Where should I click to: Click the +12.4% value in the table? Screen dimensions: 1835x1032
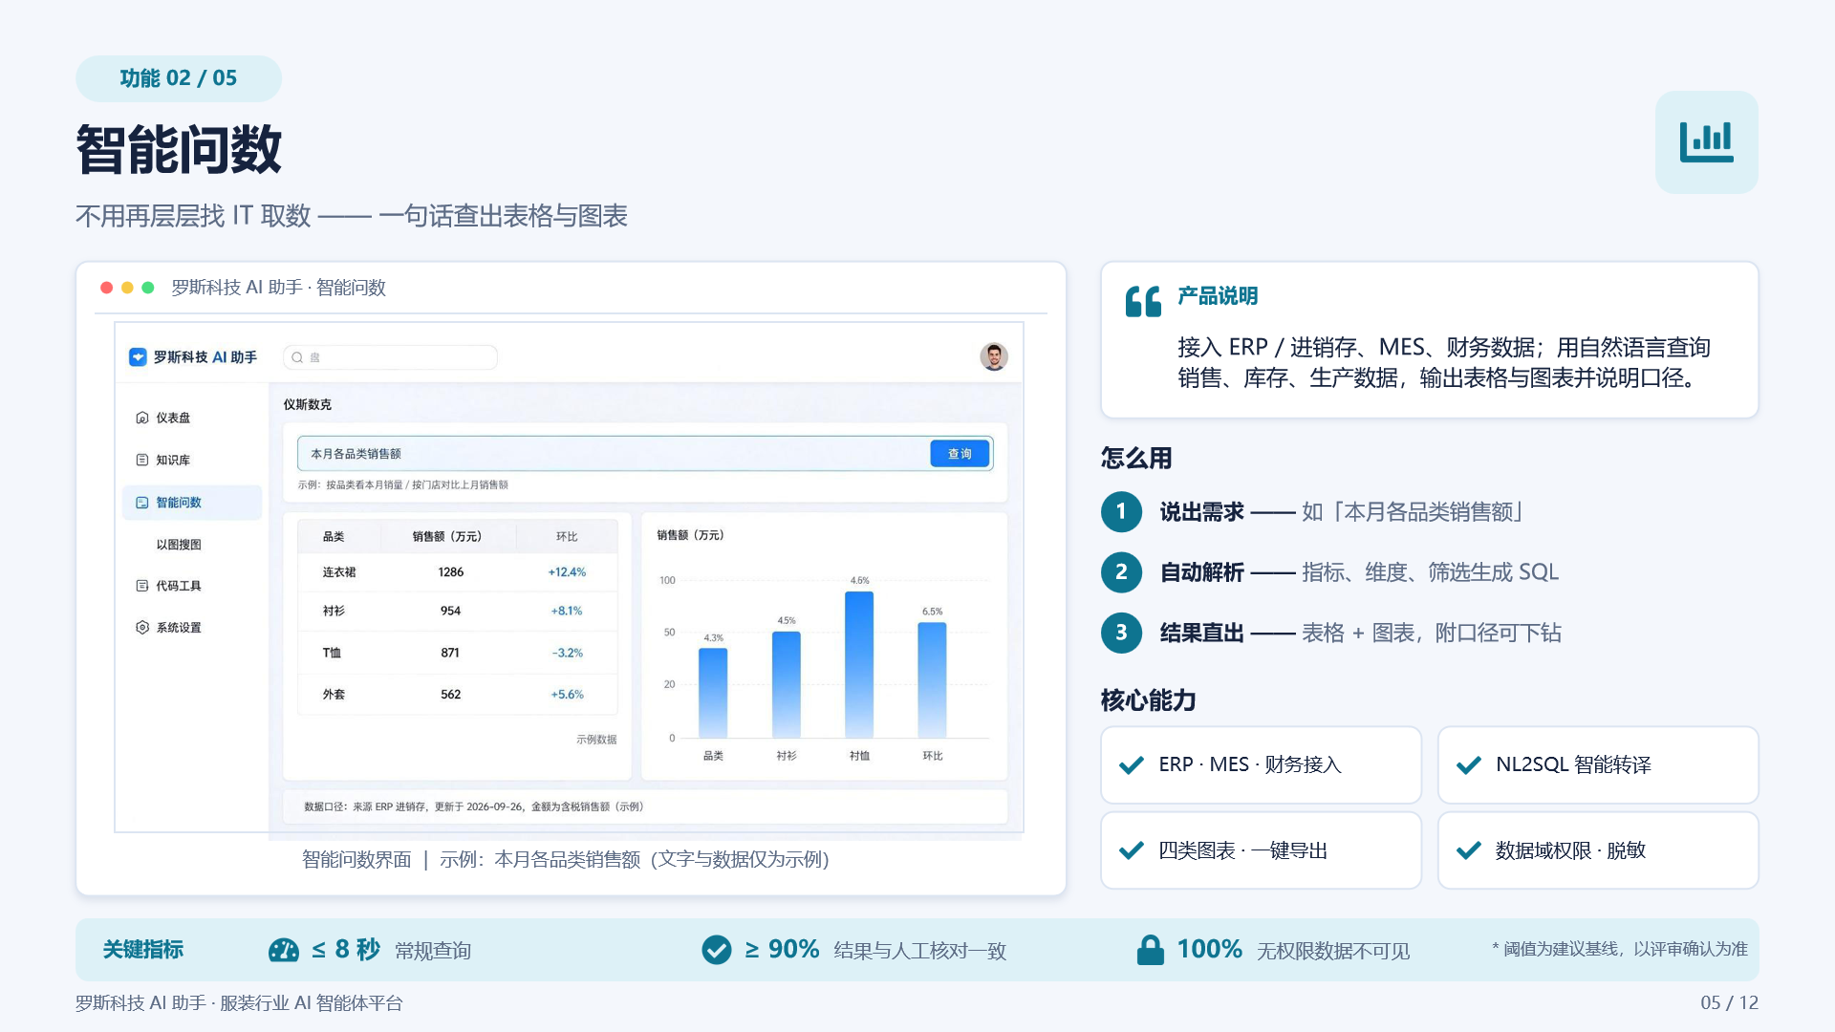(x=567, y=572)
